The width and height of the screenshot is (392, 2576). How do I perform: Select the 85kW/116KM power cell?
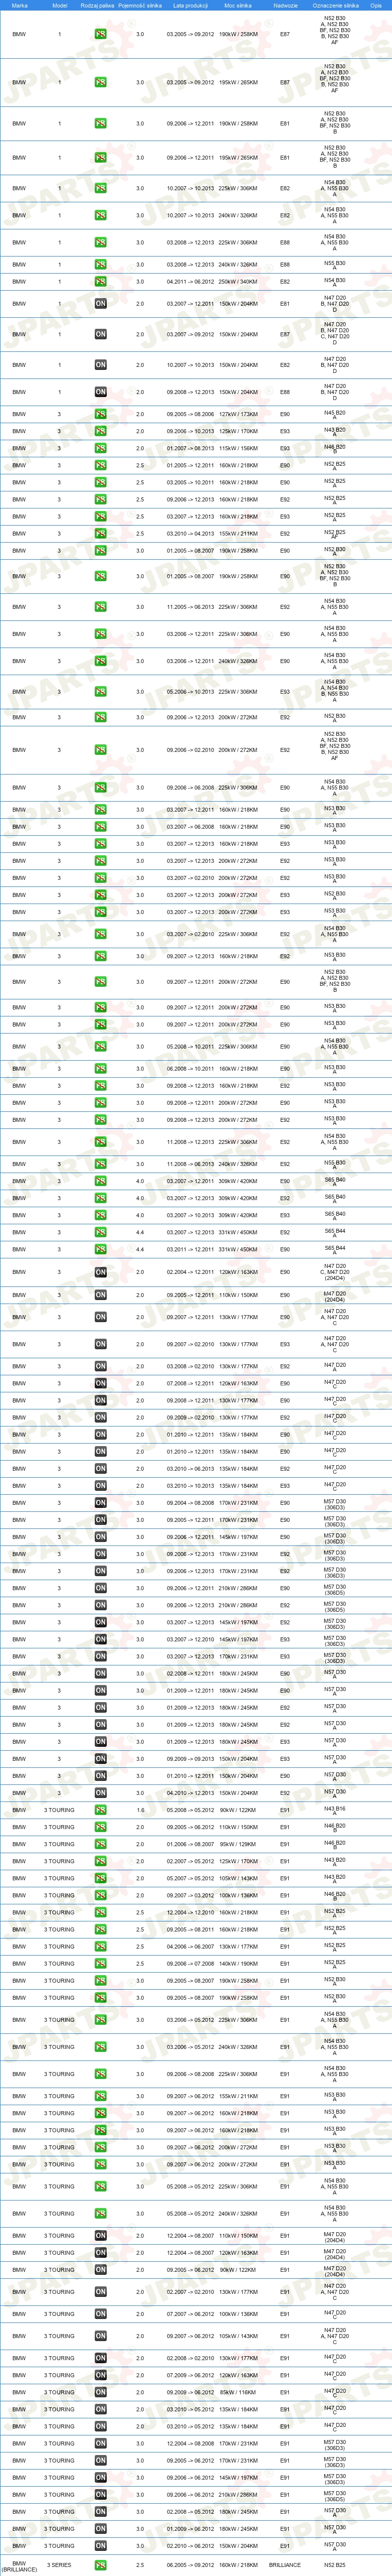(x=238, y=2393)
